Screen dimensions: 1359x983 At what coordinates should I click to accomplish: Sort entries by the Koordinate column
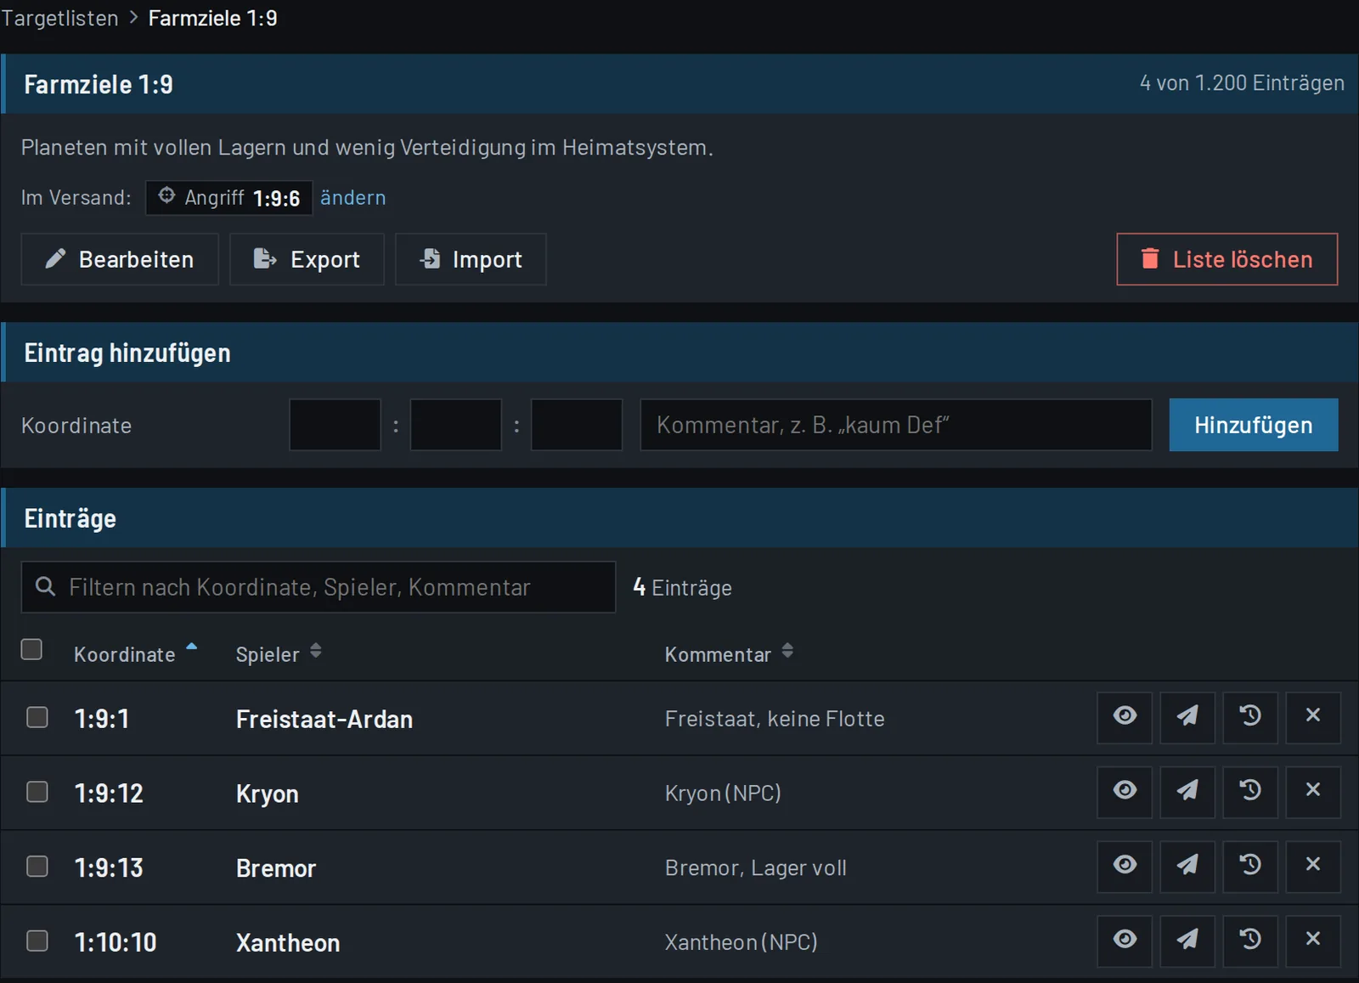[x=135, y=654]
